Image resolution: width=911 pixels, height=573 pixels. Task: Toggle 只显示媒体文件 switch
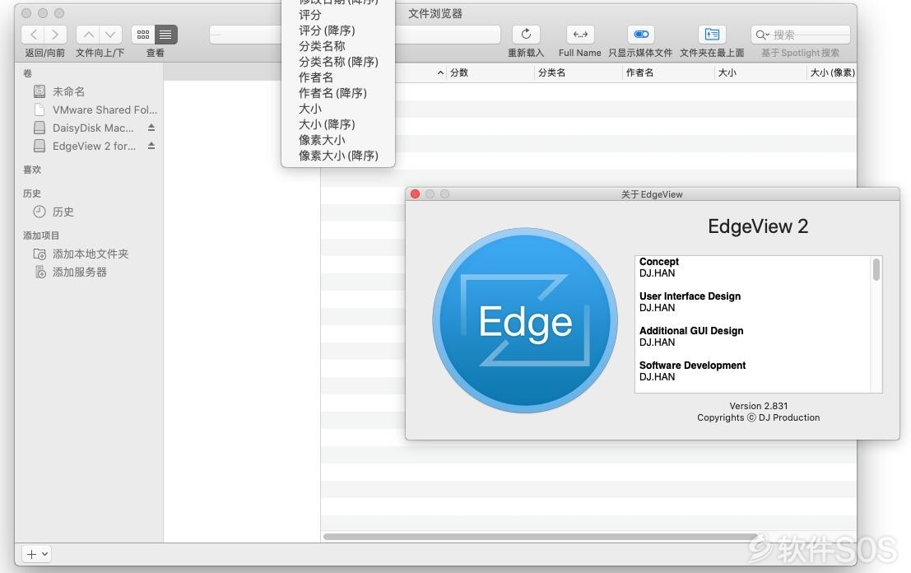(x=641, y=35)
